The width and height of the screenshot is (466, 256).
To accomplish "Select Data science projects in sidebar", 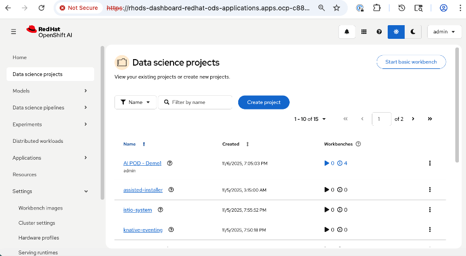I will point(50,74).
